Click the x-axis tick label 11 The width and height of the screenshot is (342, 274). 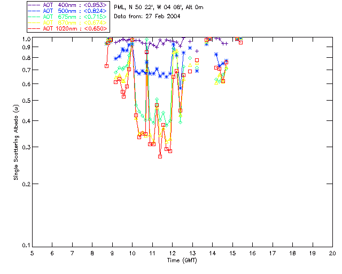click(x=152, y=253)
